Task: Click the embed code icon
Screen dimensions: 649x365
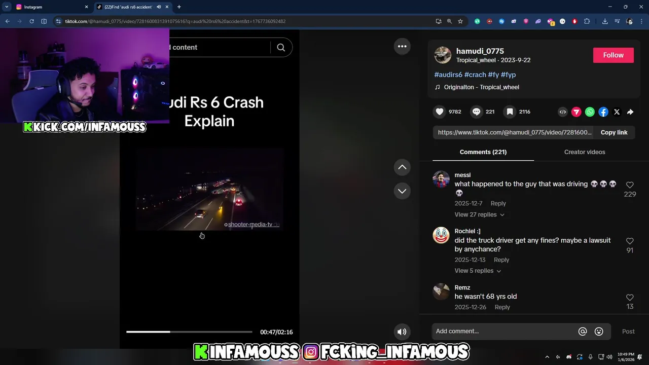Action: (x=563, y=112)
